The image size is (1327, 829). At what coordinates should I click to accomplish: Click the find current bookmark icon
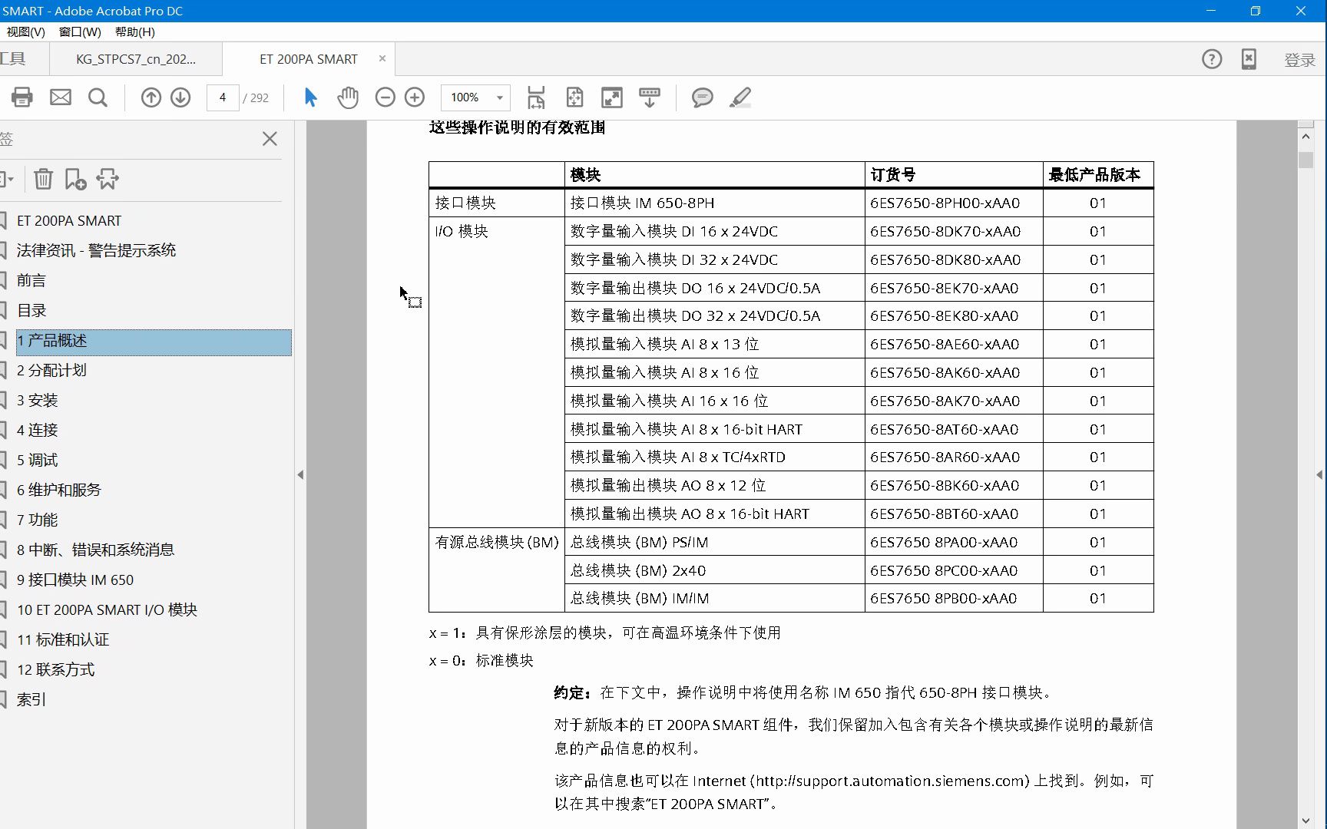click(108, 179)
